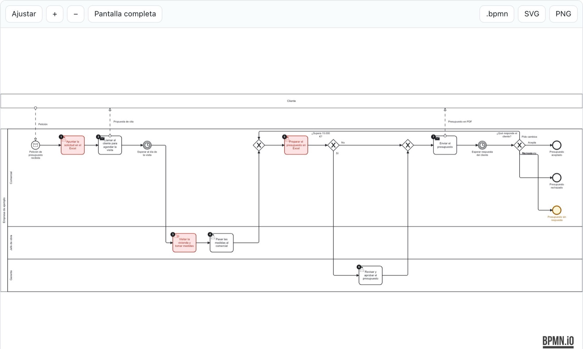The height and width of the screenshot is (349, 583).
Task: Select the Comercial lane label
Action: pyautogui.click(x=11, y=177)
